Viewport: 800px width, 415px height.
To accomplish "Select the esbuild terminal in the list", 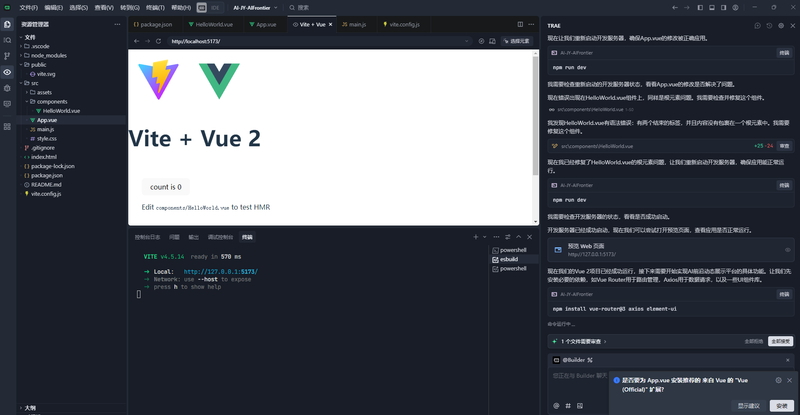I will [x=509, y=259].
